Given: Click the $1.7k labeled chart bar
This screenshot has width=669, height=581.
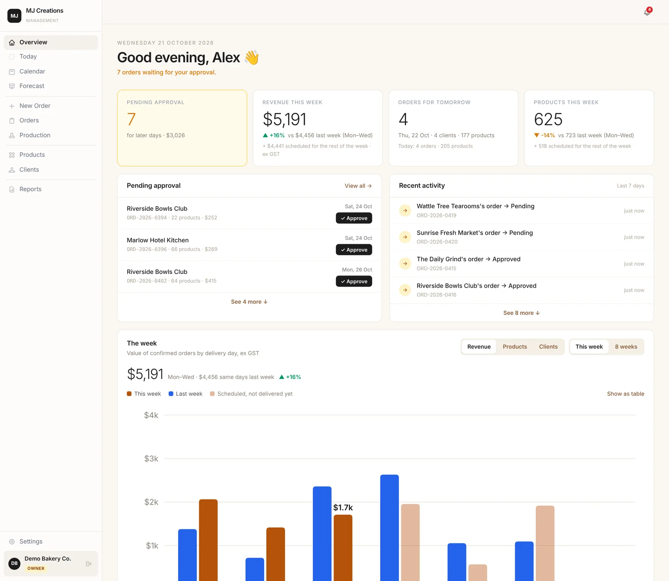Looking at the screenshot, I should pos(343,548).
